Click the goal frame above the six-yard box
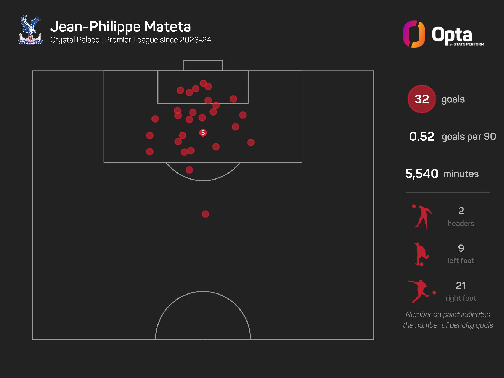 point(203,65)
